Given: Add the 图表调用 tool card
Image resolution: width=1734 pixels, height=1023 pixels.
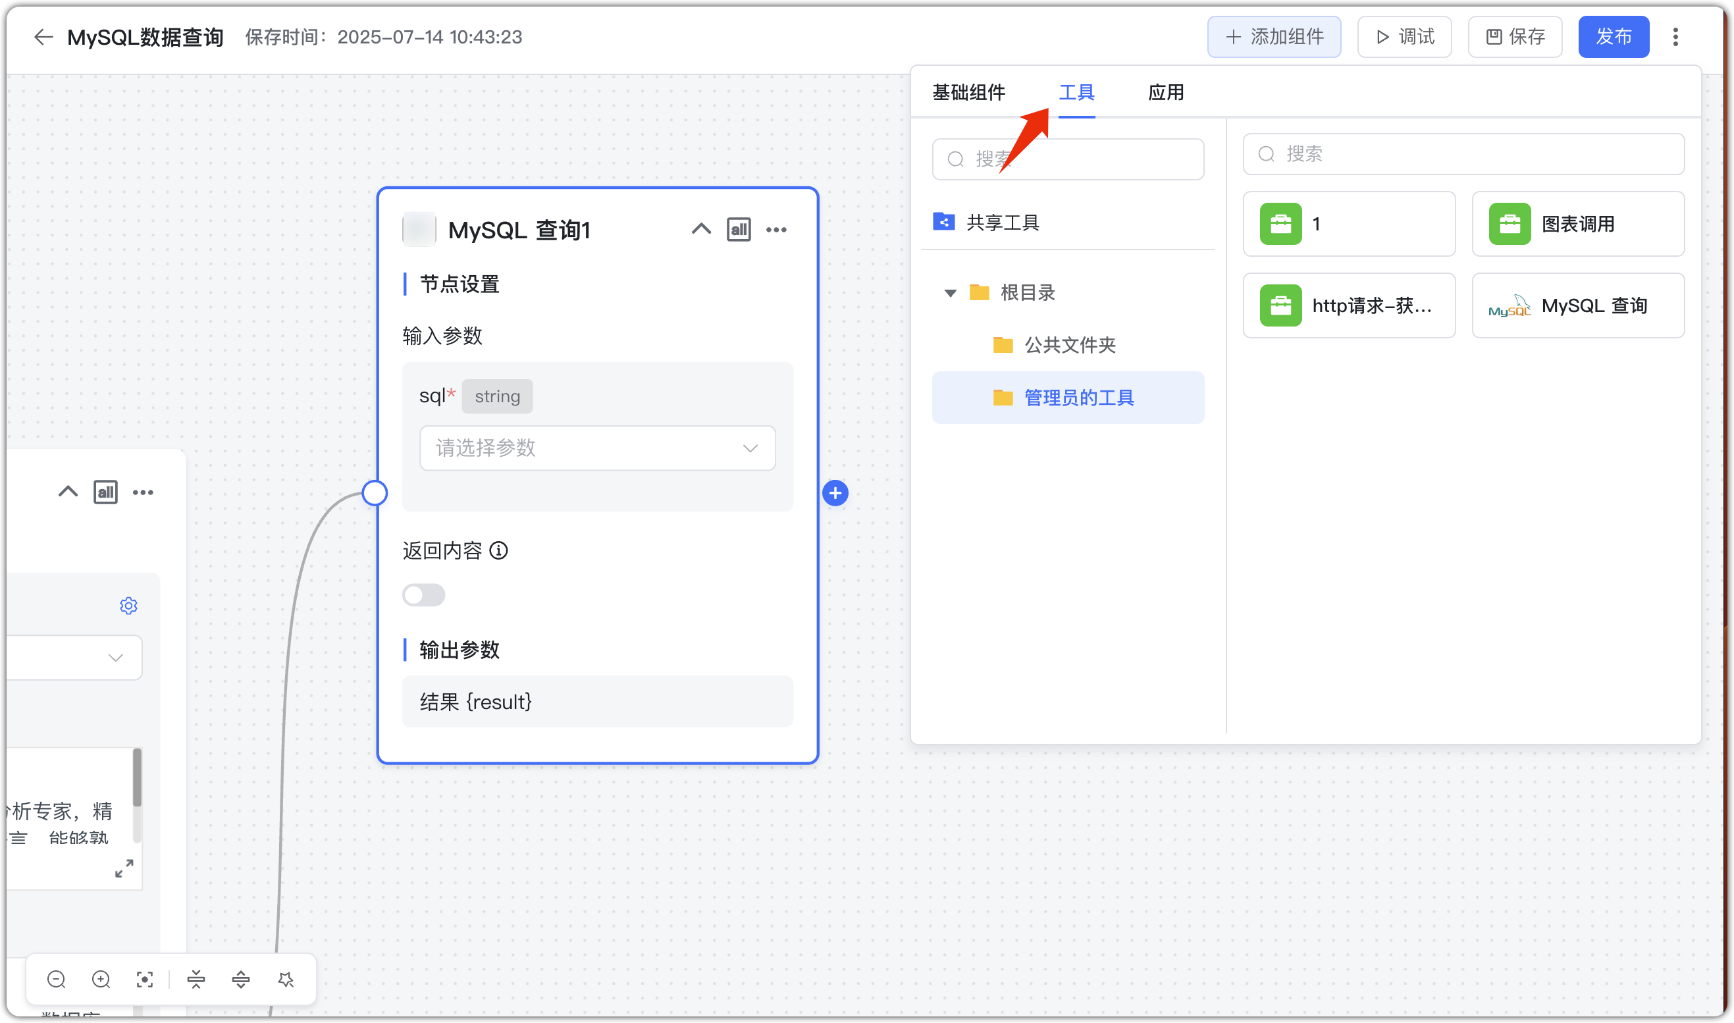Looking at the screenshot, I should click(x=1577, y=224).
